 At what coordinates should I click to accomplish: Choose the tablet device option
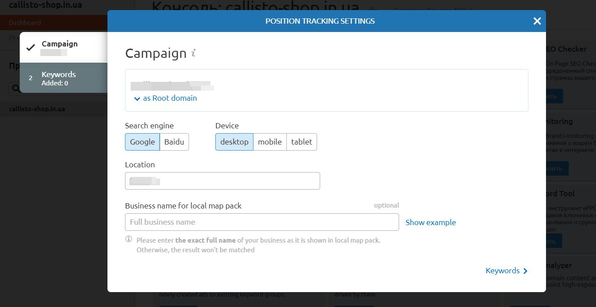(x=302, y=142)
